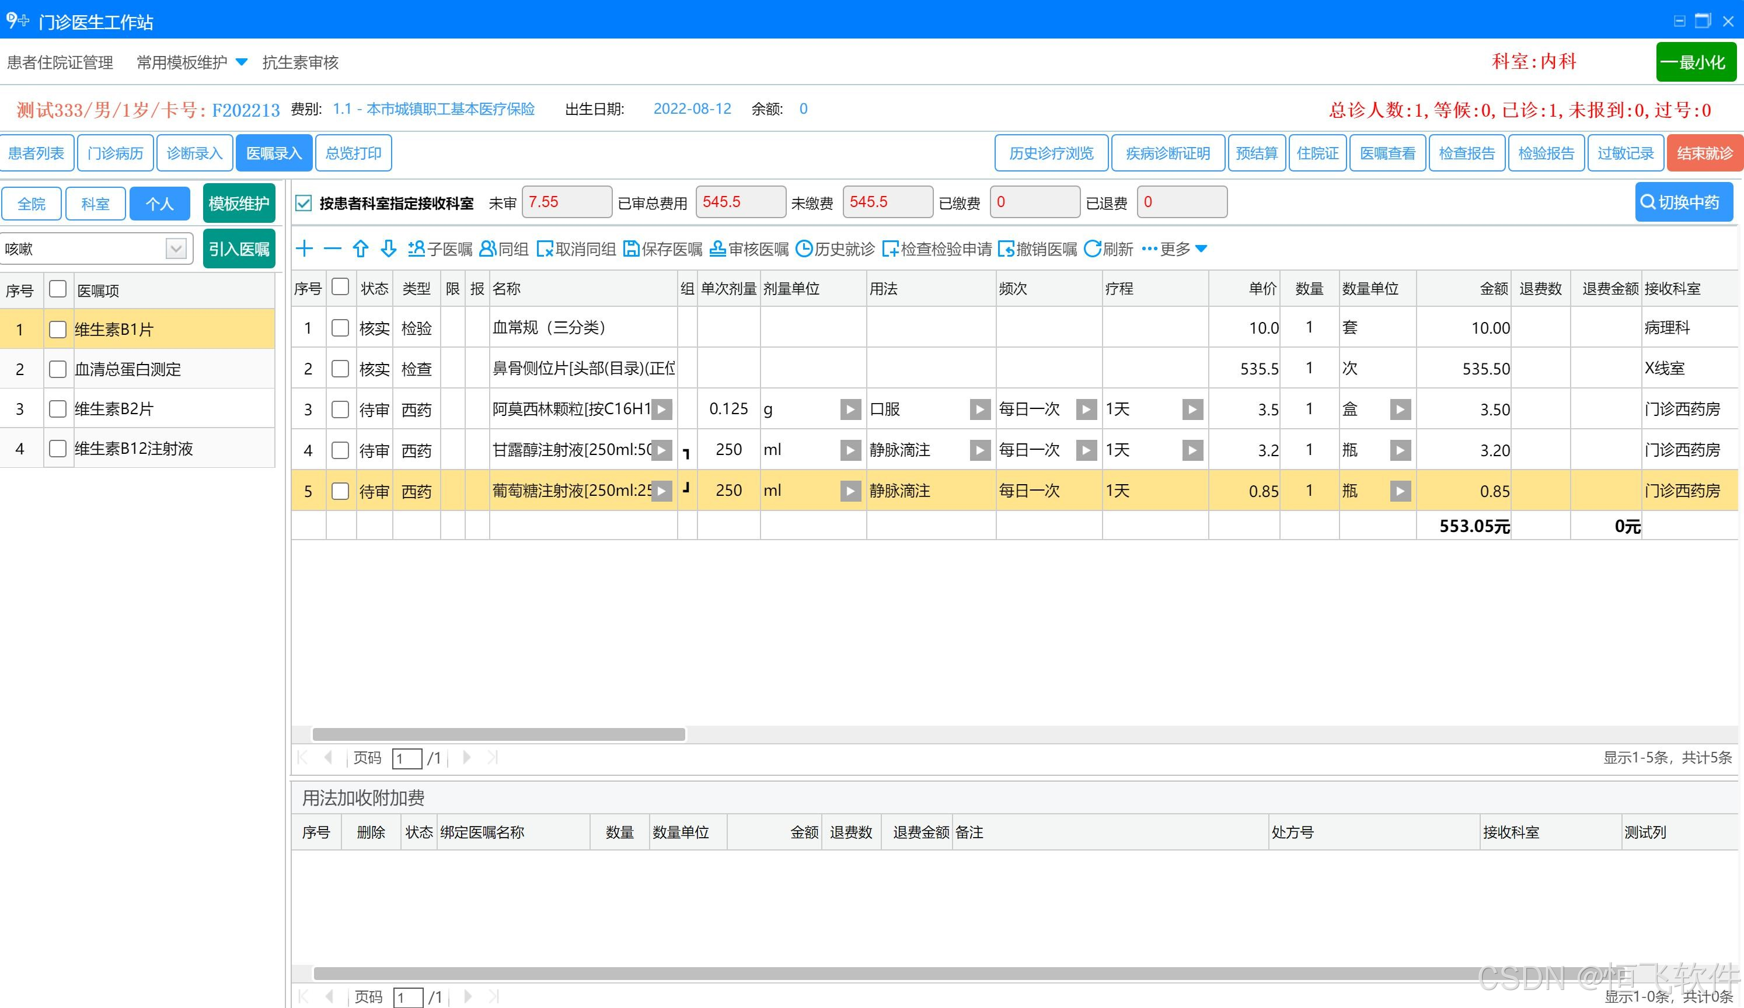This screenshot has height=1008, width=1744.
Task: Click the order grid horizontal scrollbar
Action: tap(498, 734)
